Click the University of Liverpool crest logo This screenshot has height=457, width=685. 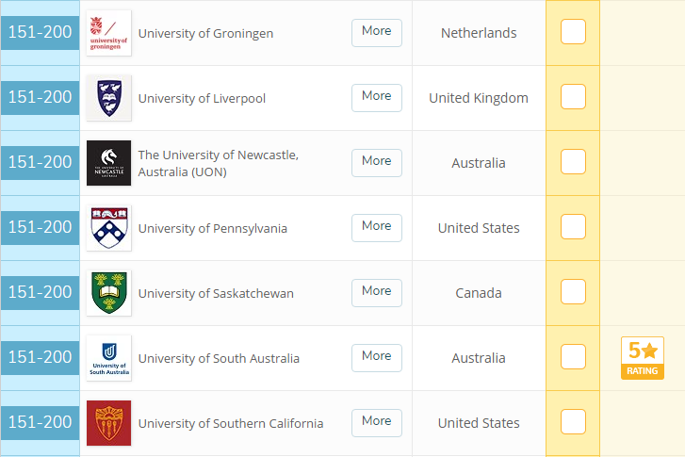tap(108, 98)
